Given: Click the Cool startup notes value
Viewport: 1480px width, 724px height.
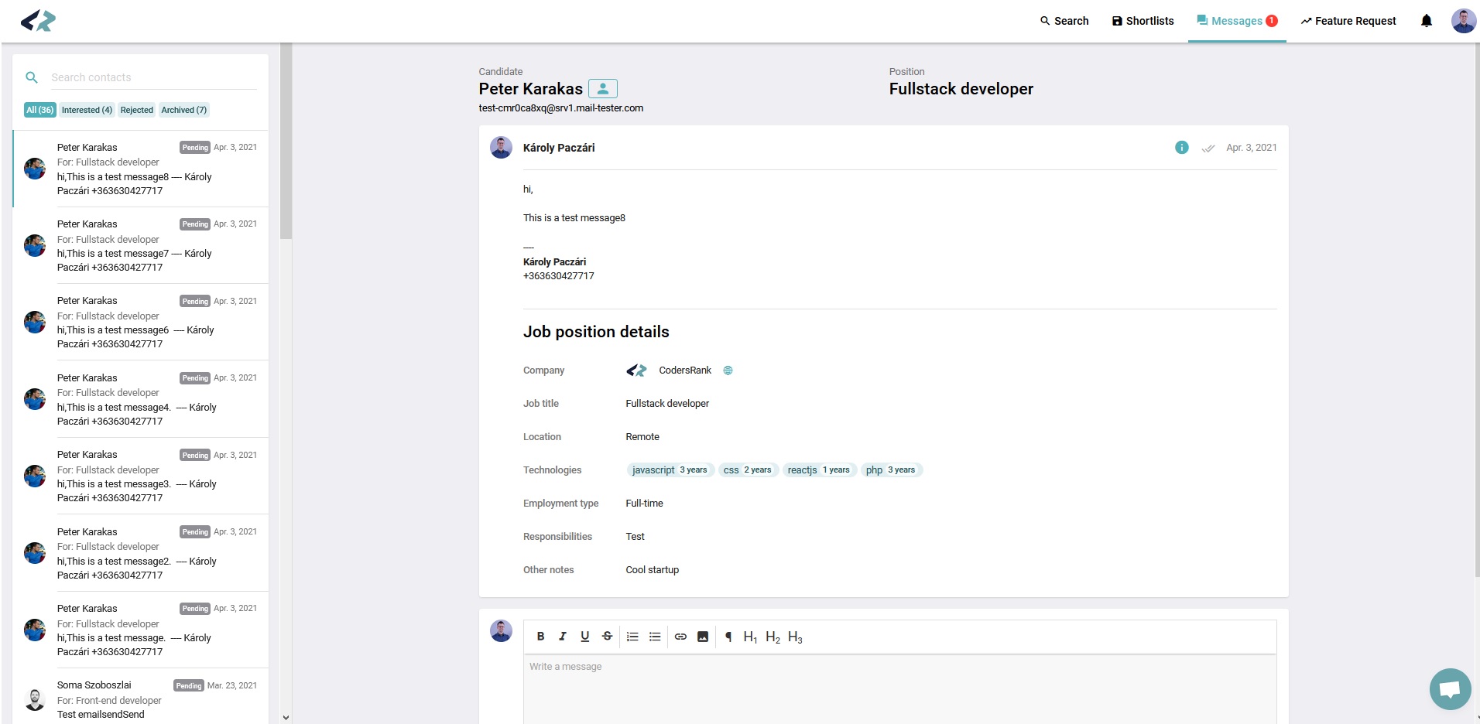Looking at the screenshot, I should click(652, 570).
